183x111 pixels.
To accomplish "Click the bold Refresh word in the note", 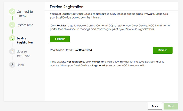I will coord(96,62).
